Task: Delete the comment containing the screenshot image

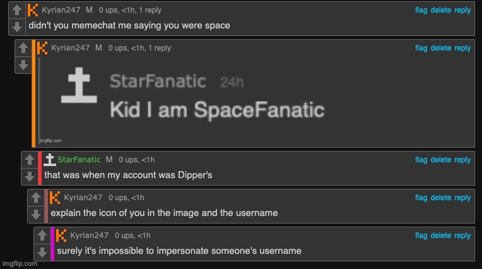Action: [x=440, y=48]
